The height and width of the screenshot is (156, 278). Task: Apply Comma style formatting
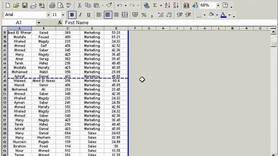pos(152,15)
